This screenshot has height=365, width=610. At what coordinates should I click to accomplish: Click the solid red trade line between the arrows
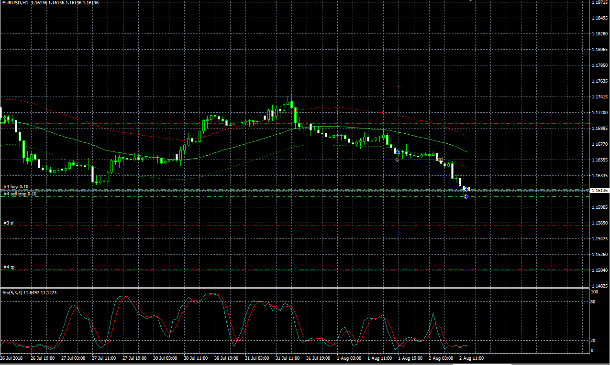[x=417, y=160]
